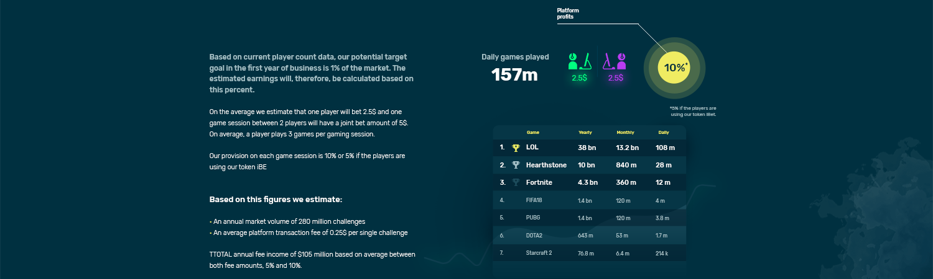The image size is (933, 279).
Task: Click Hearthstone's monthly value 840 m
Action: [627, 166]
